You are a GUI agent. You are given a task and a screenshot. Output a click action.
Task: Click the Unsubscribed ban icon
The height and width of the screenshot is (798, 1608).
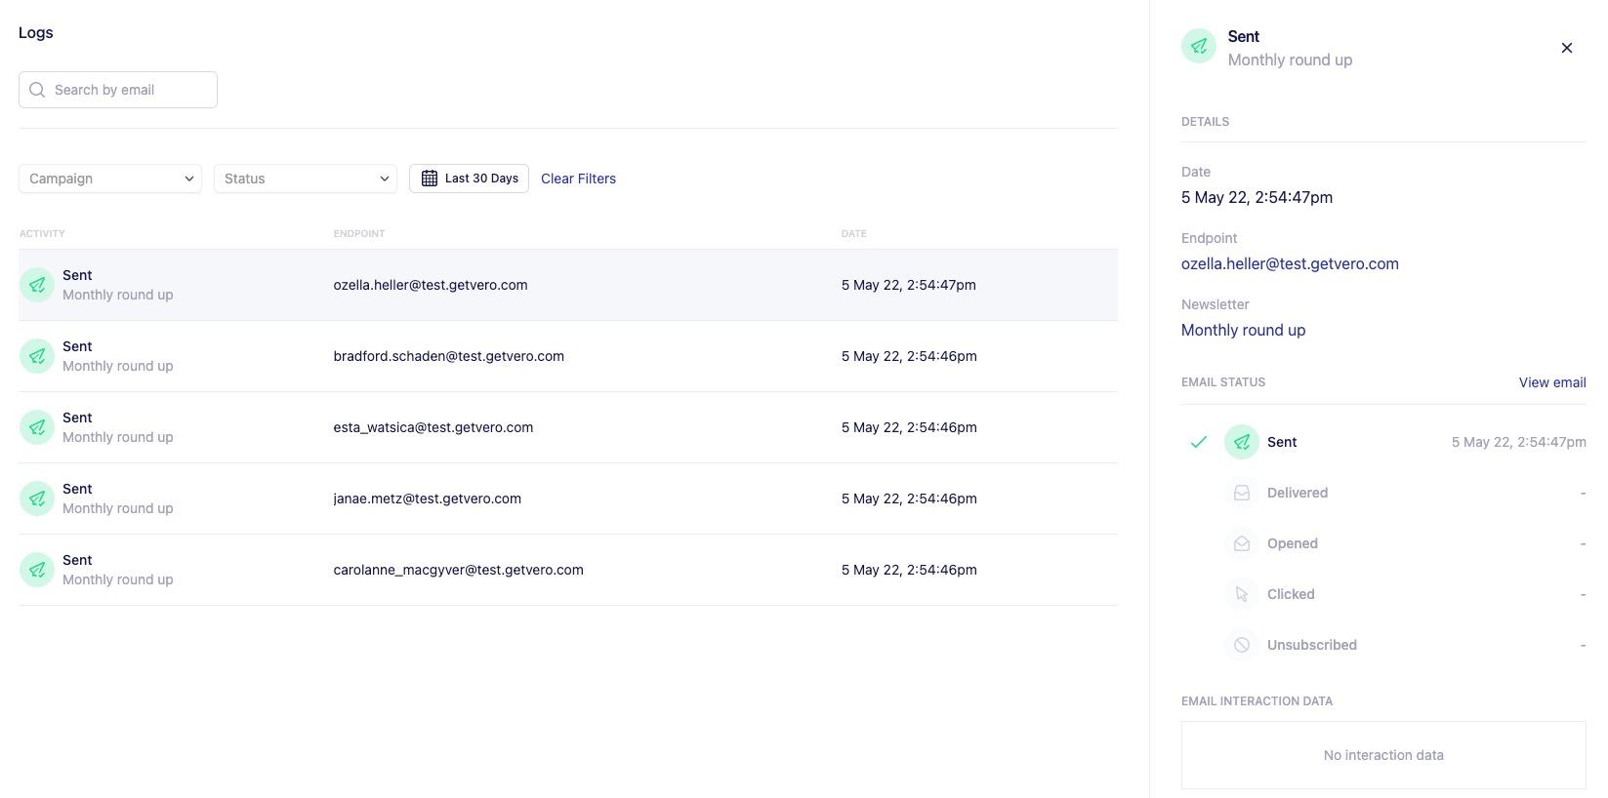pos(1241,645)
